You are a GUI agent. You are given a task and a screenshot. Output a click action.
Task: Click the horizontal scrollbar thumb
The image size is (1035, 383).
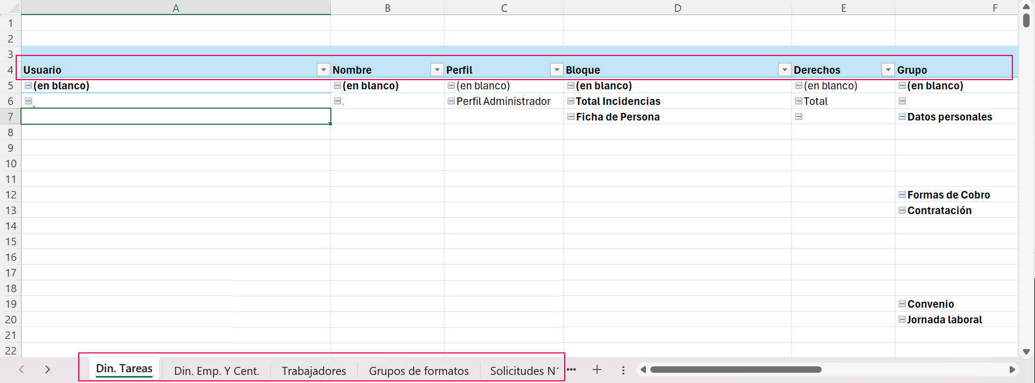735,370
